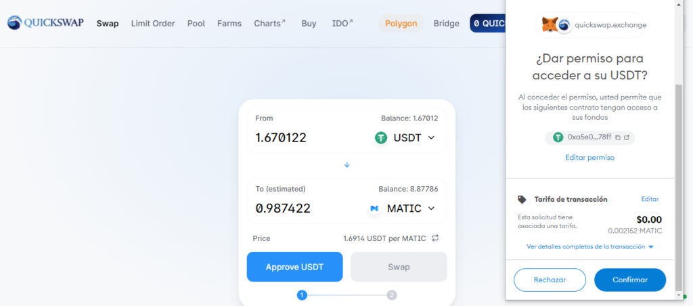Go to the Farms menu item
Image resolution: width=693 pixels, height=306 pixels.
(229, 23)
